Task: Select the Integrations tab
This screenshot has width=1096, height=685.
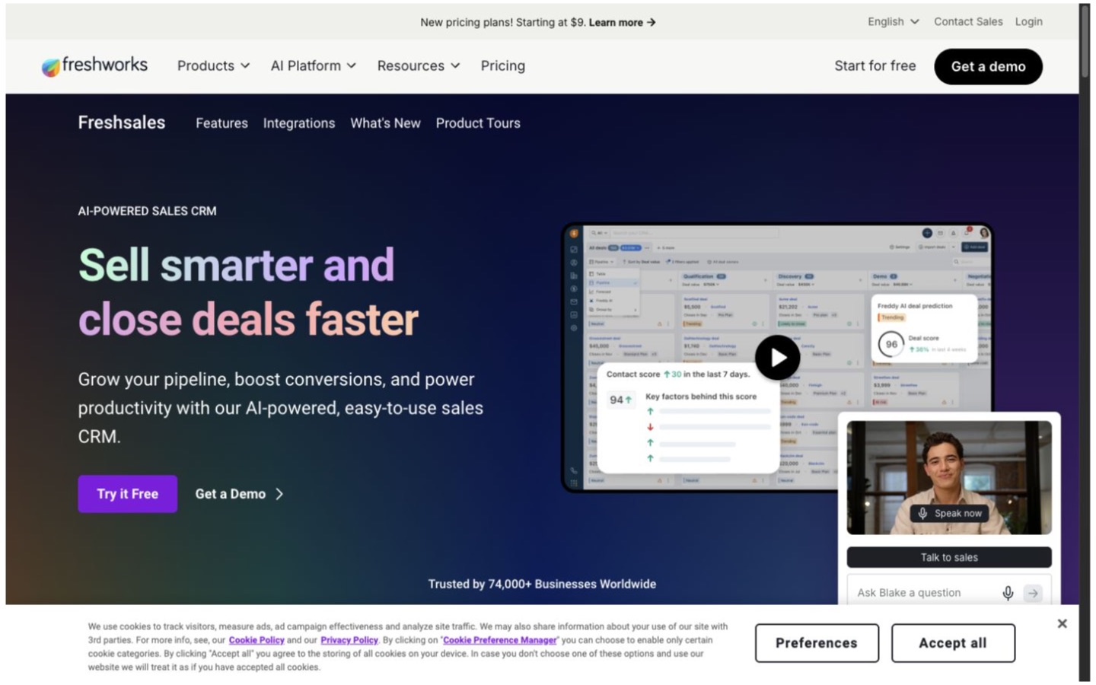Action: (298, 123)
